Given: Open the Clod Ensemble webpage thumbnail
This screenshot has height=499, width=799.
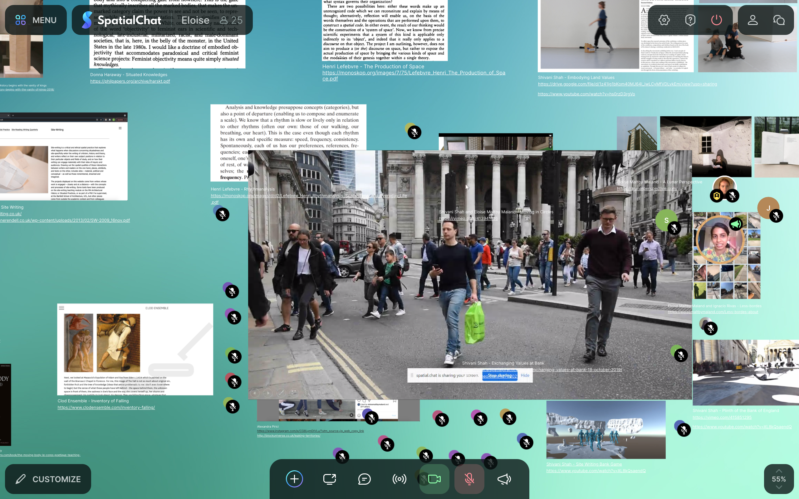Looking at the screenshot, I should click(135, 349).
